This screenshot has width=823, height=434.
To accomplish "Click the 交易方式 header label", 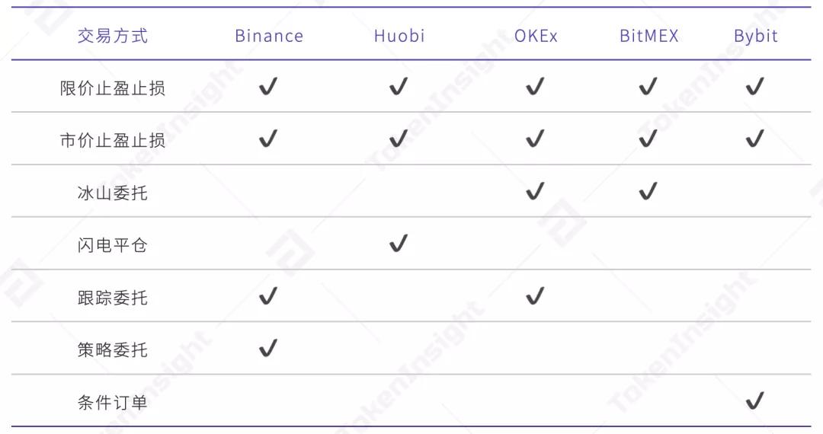I will 113,36.
